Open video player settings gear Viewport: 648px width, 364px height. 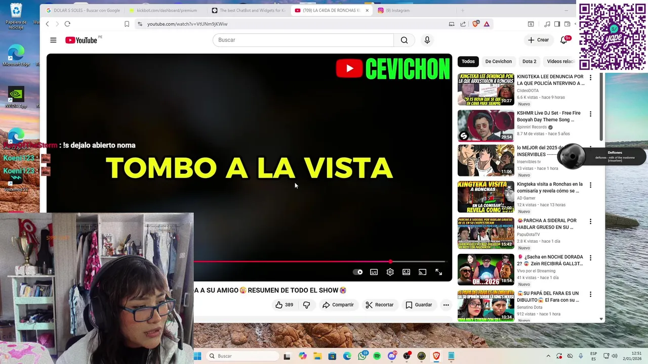tap(390, 272)
